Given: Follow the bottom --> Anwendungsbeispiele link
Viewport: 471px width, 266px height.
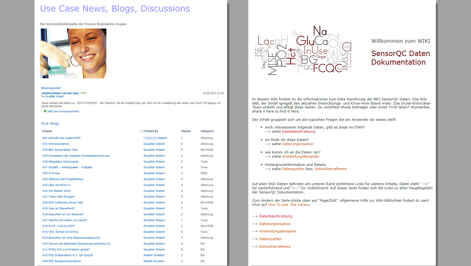Looking at the screenshot, I should pos(277,231).
